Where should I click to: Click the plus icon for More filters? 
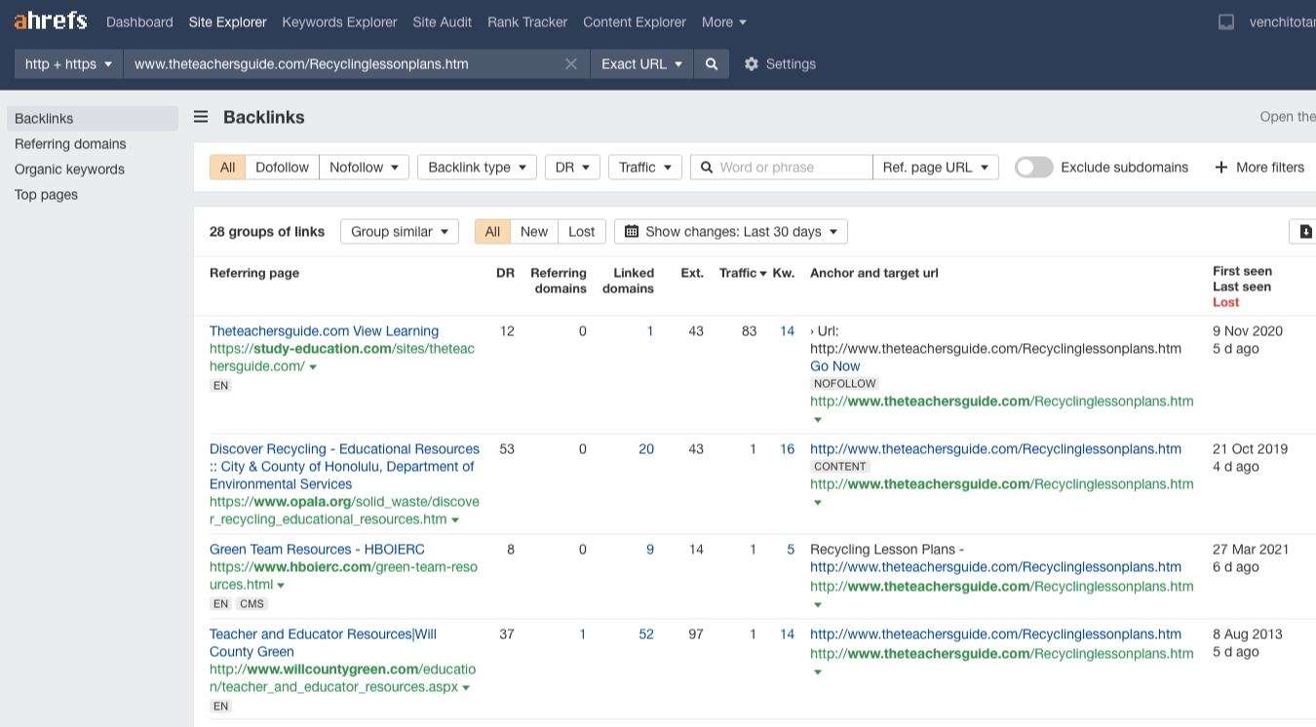[1221, 168]
